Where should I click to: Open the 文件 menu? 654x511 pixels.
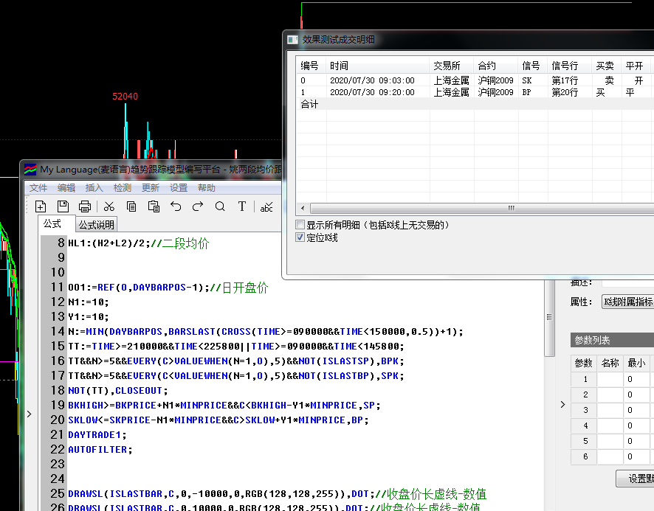click(x=38, y=188)
